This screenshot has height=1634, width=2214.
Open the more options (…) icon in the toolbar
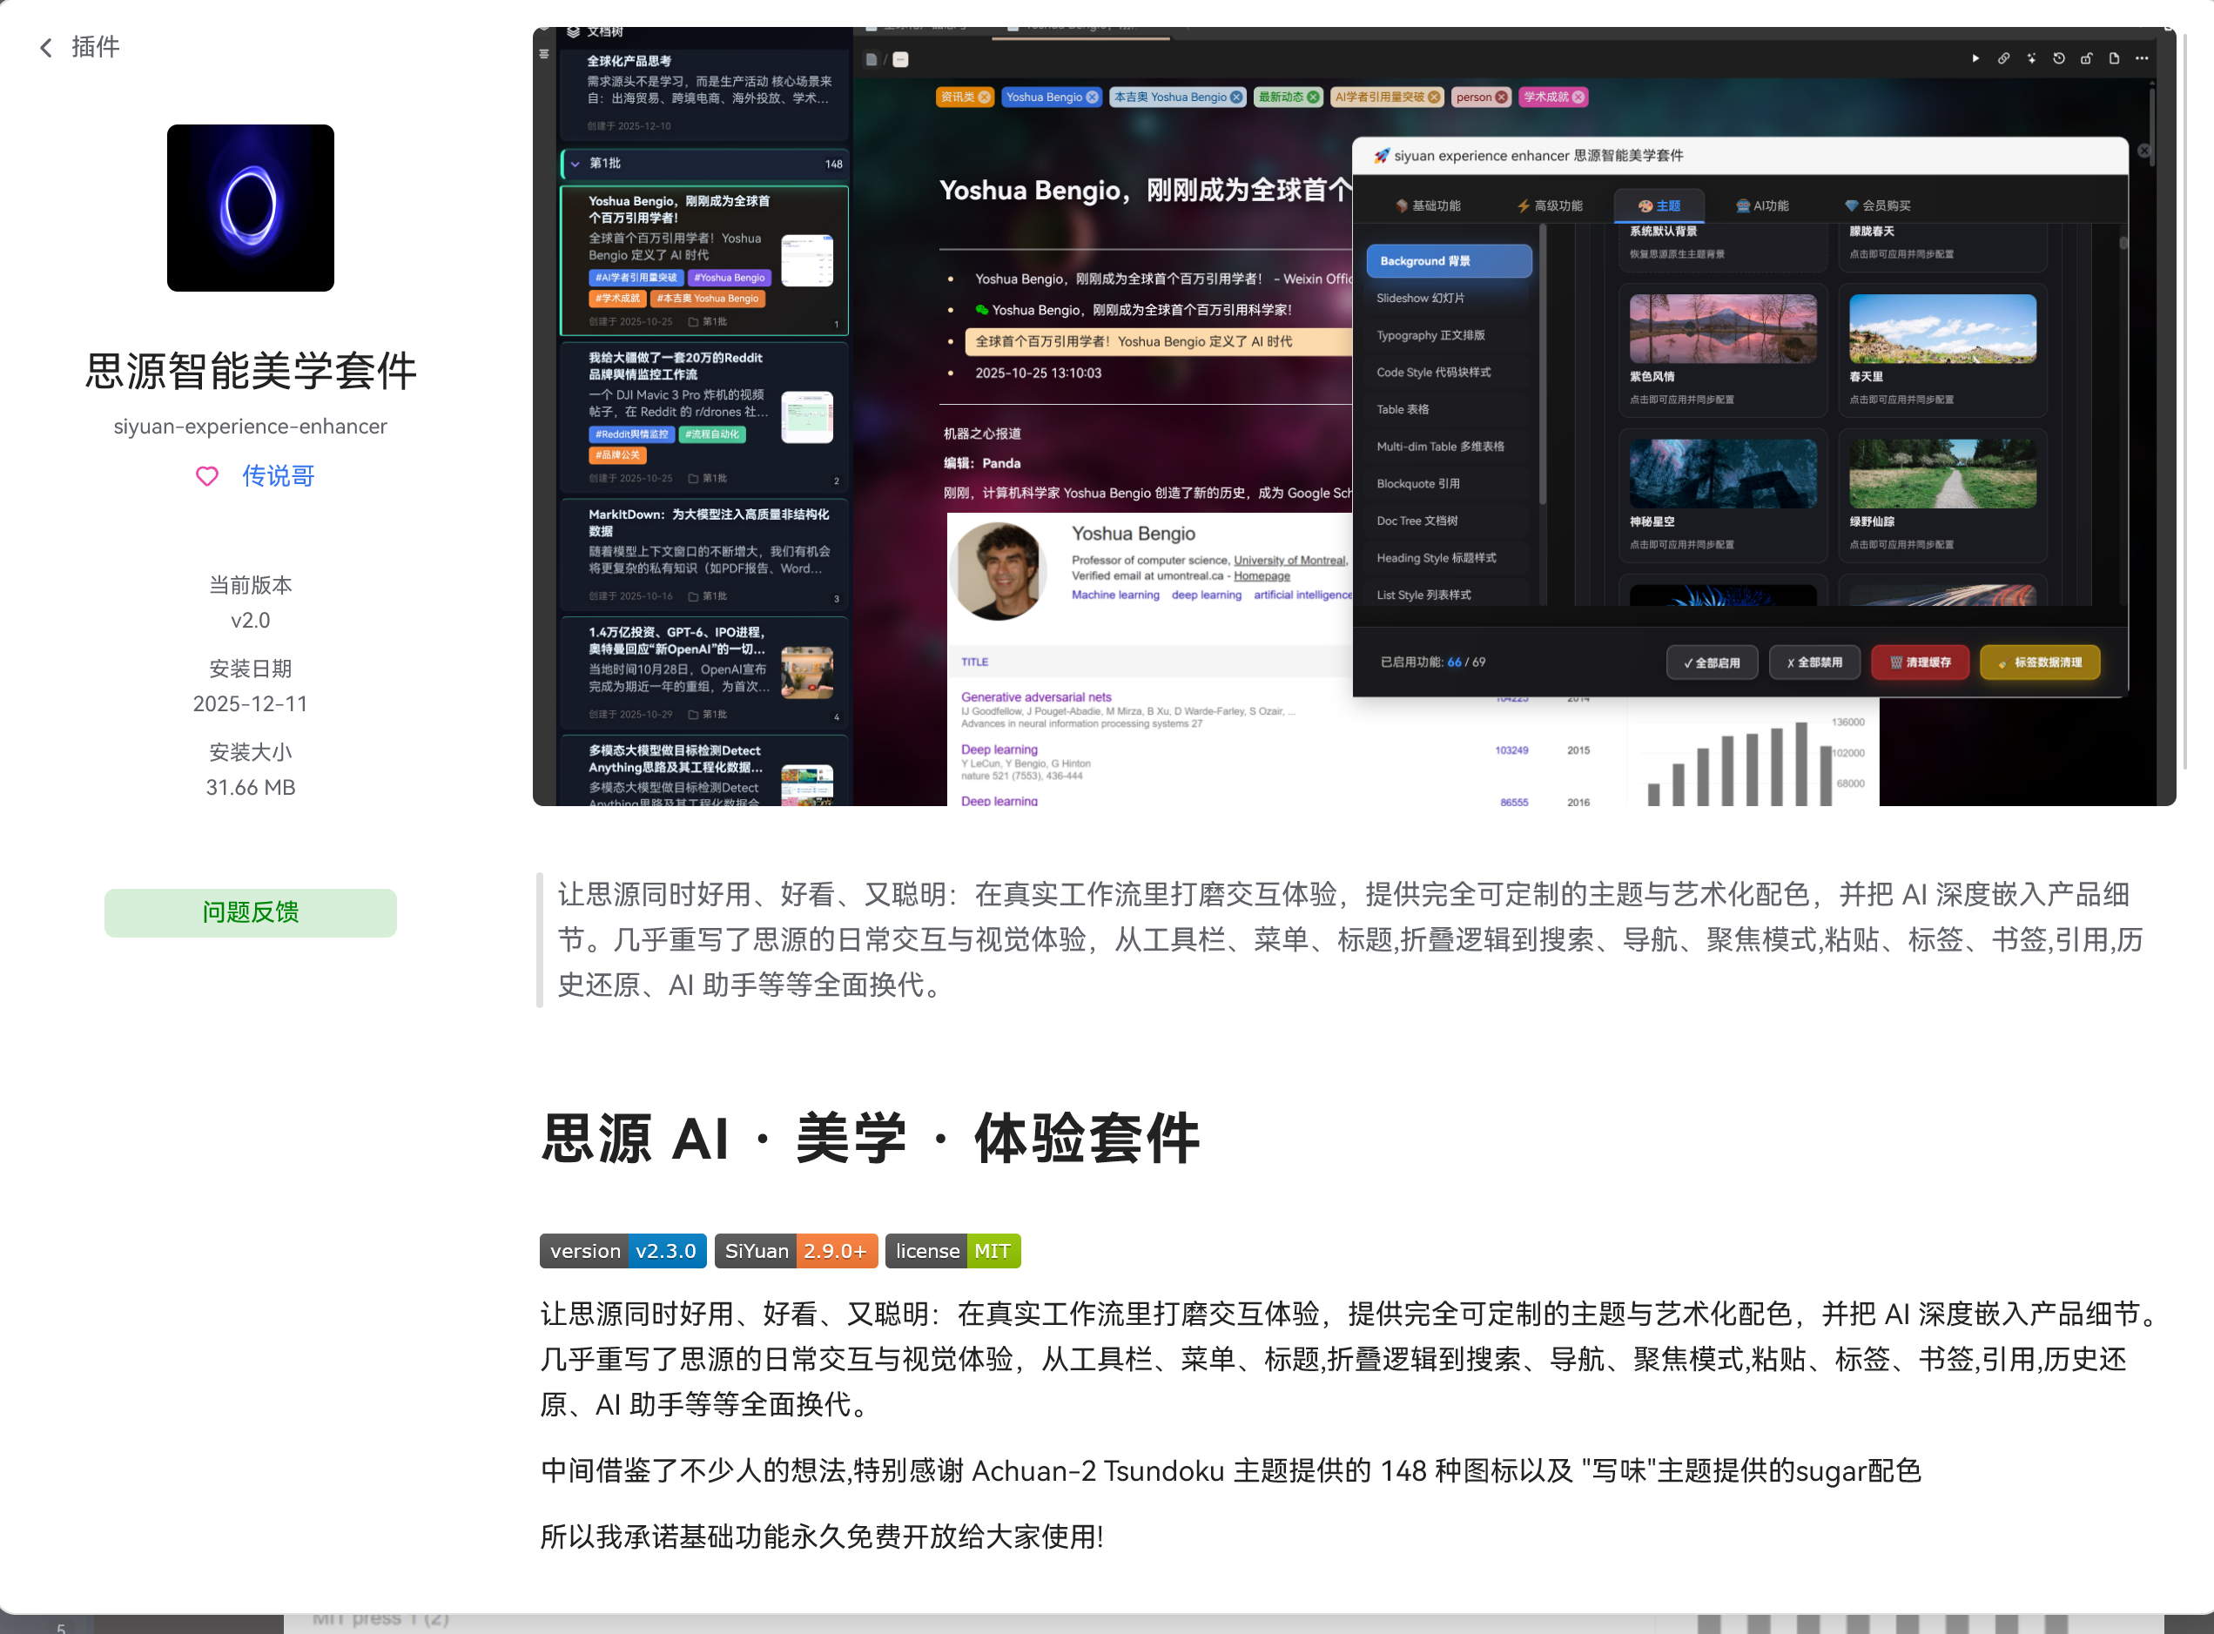(2142, 59)
